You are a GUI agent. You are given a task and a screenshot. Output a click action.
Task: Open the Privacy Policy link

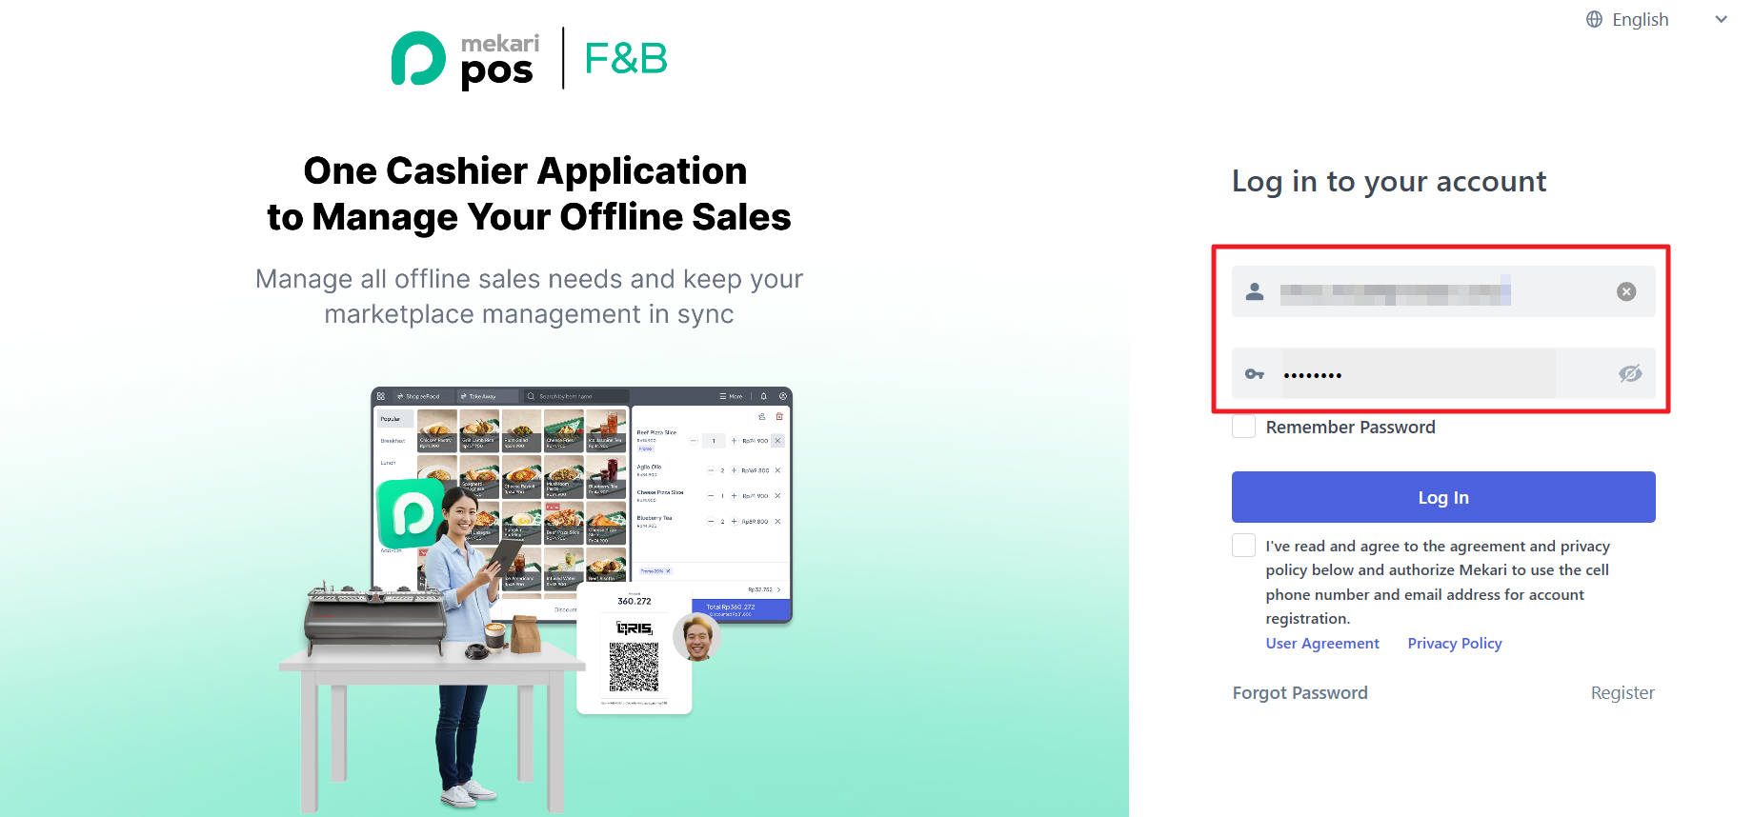tap(1455, 644)
